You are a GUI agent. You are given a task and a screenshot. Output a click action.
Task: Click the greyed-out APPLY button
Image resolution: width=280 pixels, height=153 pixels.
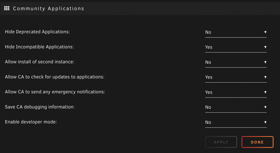click(221, 142)
